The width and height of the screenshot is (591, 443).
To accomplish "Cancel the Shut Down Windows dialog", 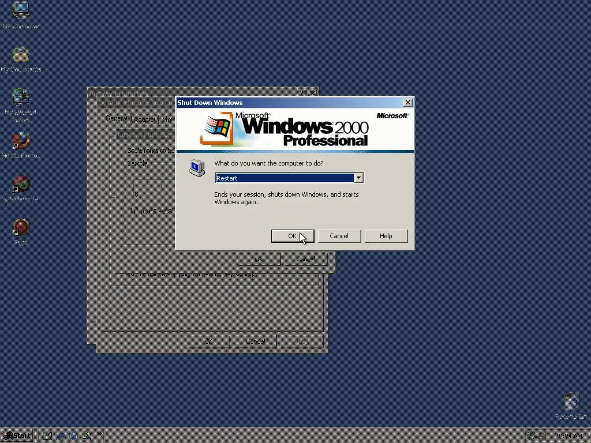I will tap(339, 236).
